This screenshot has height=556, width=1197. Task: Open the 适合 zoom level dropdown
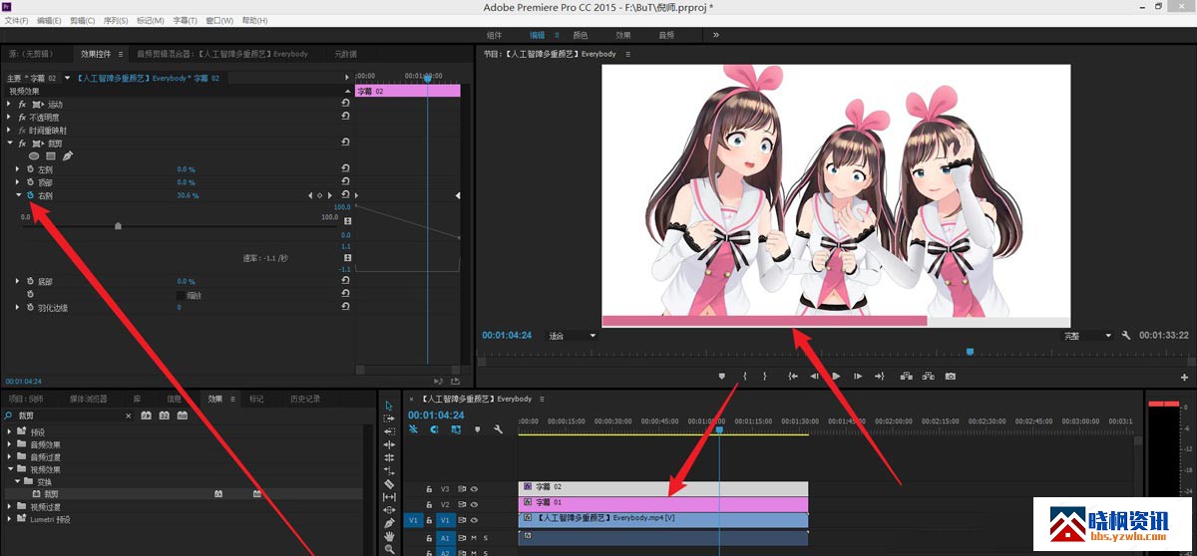point(573,336)
